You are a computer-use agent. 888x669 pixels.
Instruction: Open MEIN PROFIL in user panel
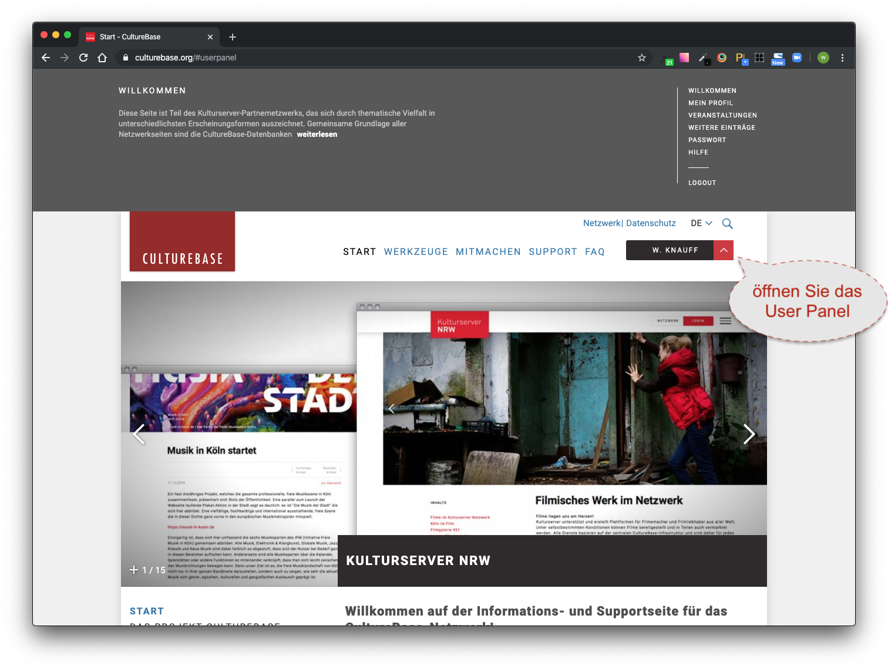711,103
